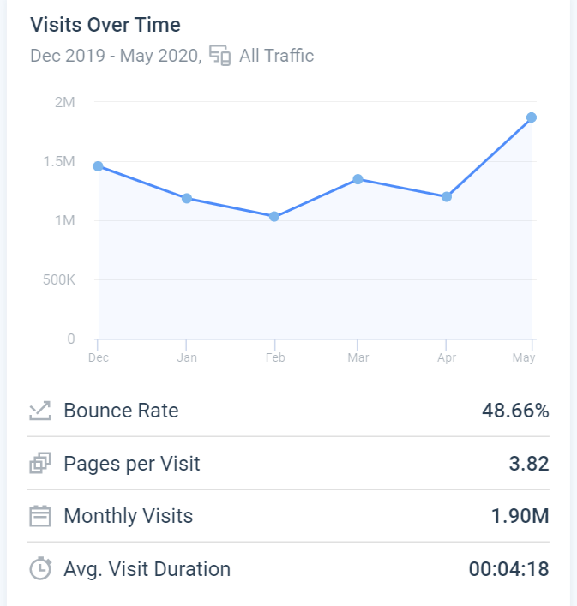577x606 pixels.
Task: Click the devices icon beside All Traffic
Action: (x=220, y=56)
